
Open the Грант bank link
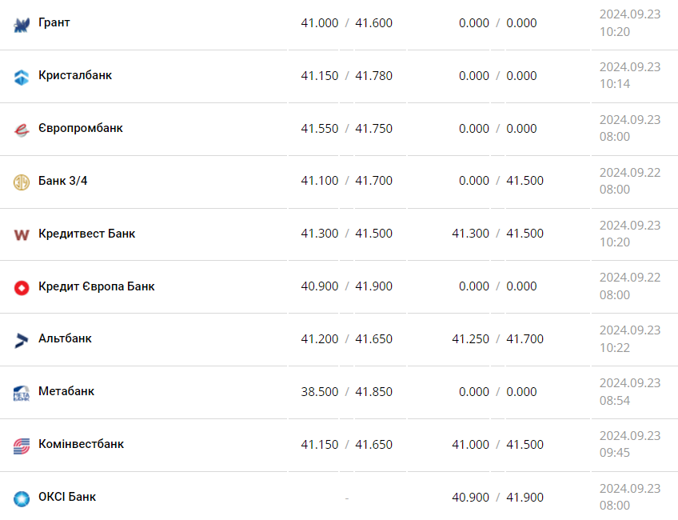coord(54,22)
